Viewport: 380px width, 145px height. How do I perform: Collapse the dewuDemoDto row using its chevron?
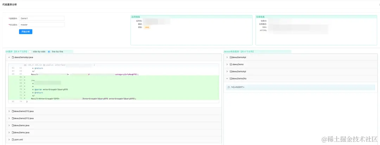(227, 79)
